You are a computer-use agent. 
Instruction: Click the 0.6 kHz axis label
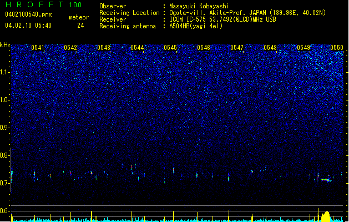(x=5, y=211)
